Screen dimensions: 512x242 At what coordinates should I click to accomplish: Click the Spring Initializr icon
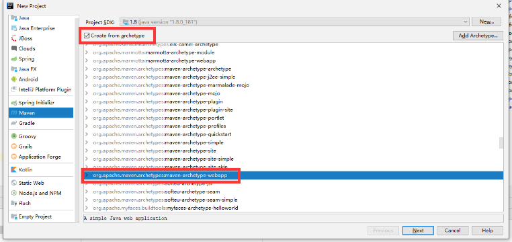tap(13, 103)
